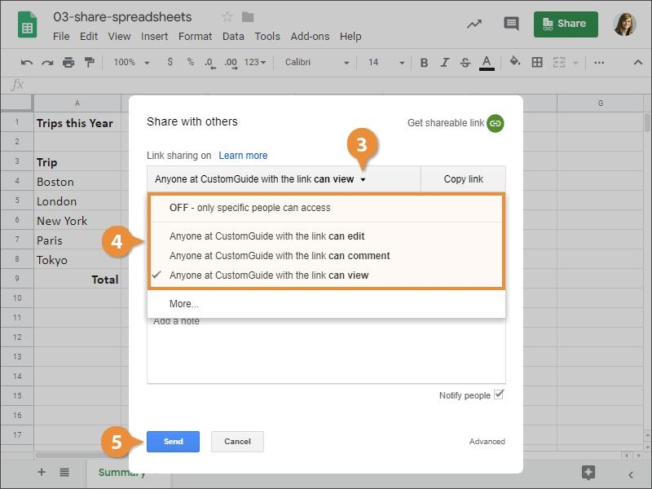This screenshot has height=489, width=652.
Task: Open the comments history icon
Action: pyautogui.click(x=511, y=24)
